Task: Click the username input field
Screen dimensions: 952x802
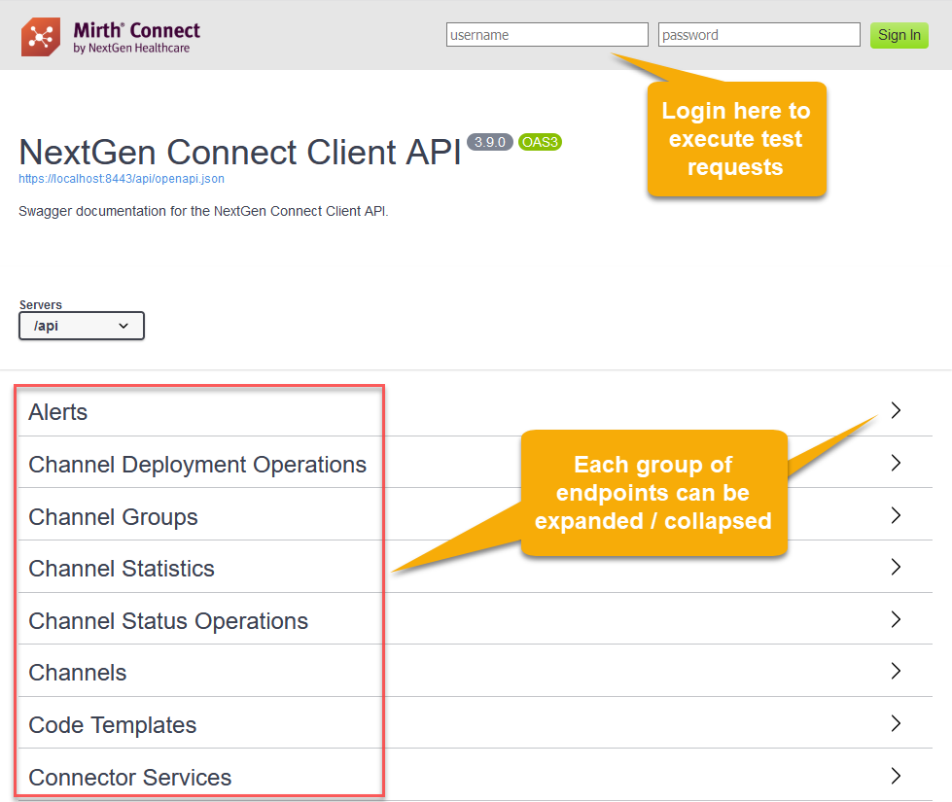Action: (547, 35)
